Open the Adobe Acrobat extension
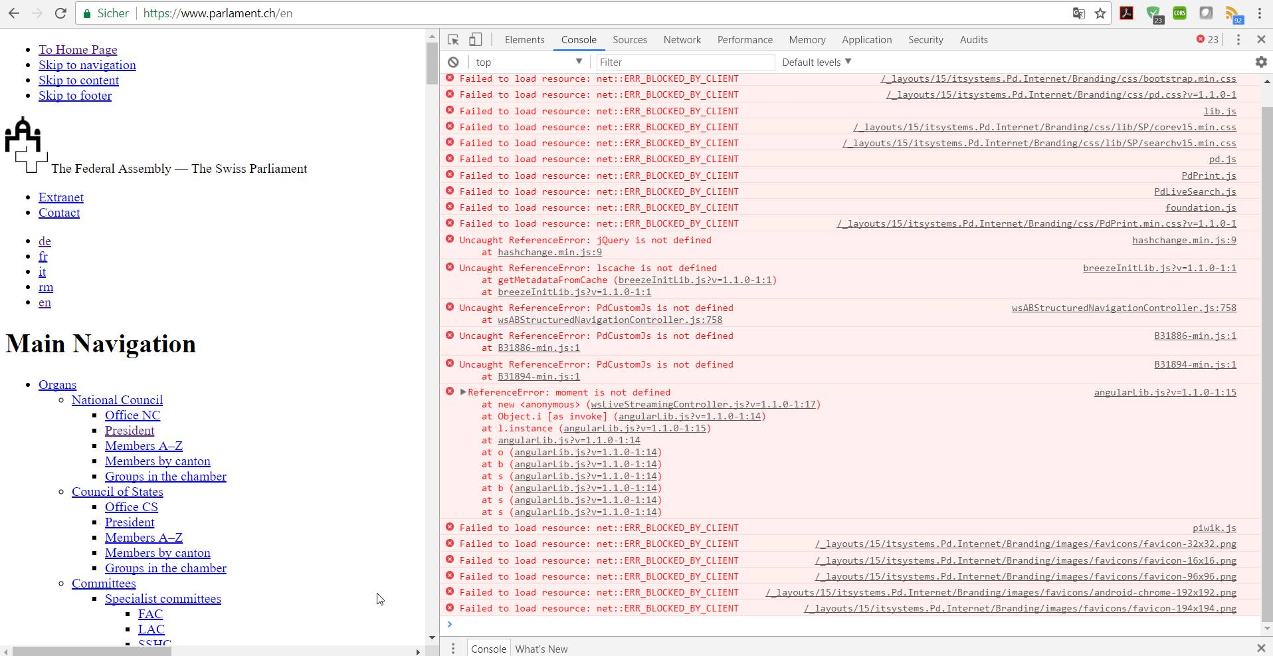The width and height of the screenshot is (1273, 656). click(x=1127, y=13)
